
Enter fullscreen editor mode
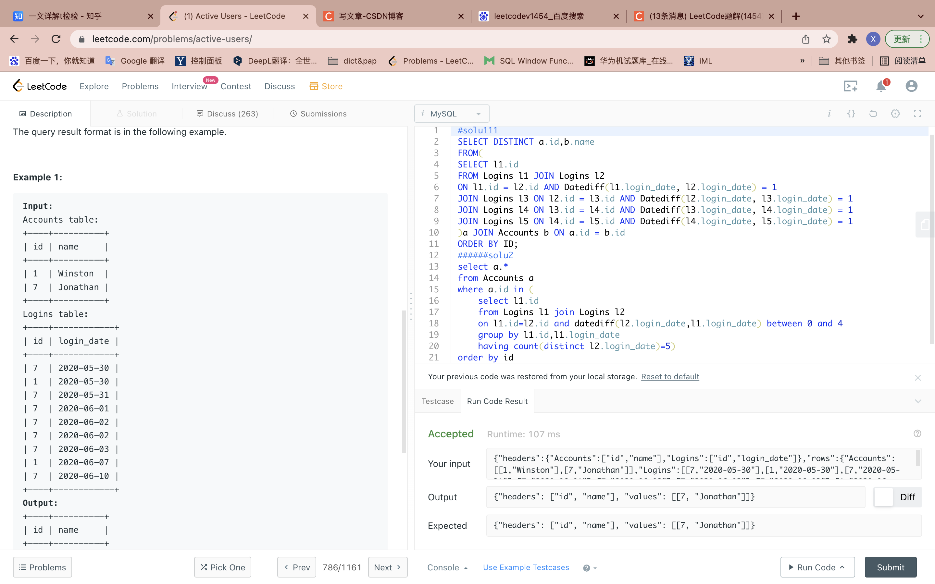[x=917, y=114]
